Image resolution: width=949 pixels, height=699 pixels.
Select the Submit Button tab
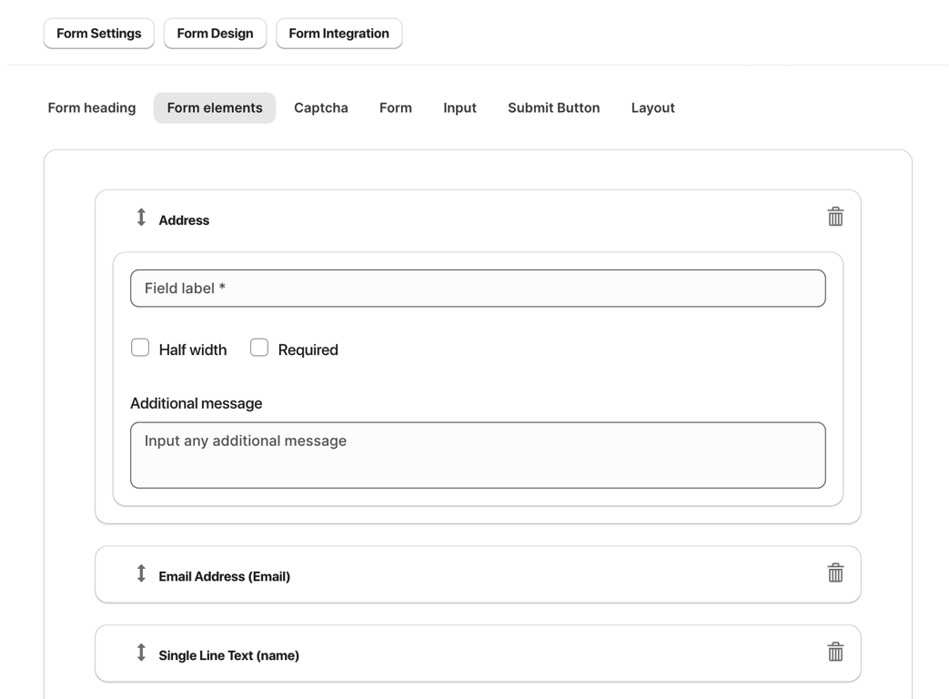[553, 107]
